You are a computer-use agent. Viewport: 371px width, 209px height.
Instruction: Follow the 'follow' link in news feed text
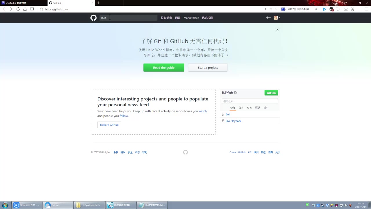click(124, 116)
